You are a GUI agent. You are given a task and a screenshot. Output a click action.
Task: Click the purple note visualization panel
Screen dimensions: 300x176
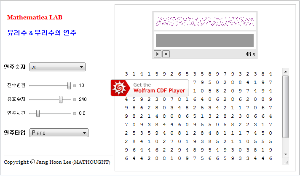pos(205,22)
